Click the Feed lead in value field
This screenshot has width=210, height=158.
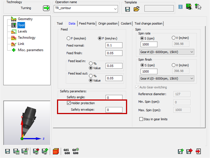tap(114, 66)
